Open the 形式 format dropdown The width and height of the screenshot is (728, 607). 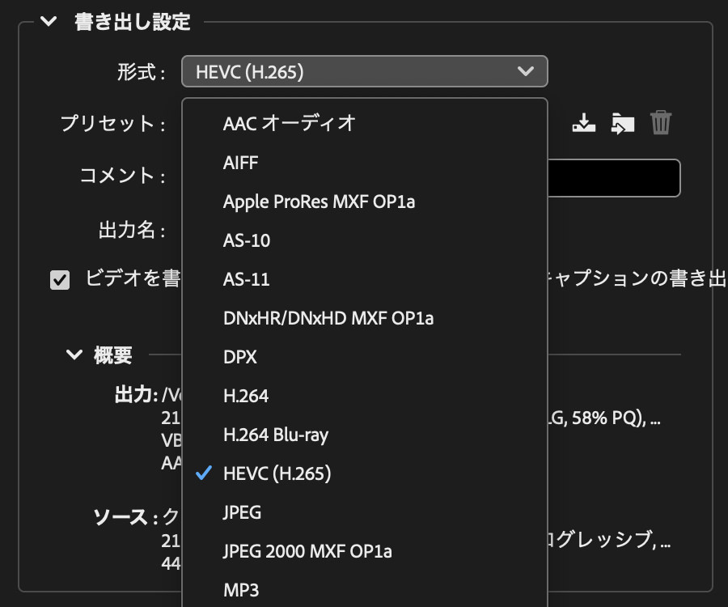[365, 72]
